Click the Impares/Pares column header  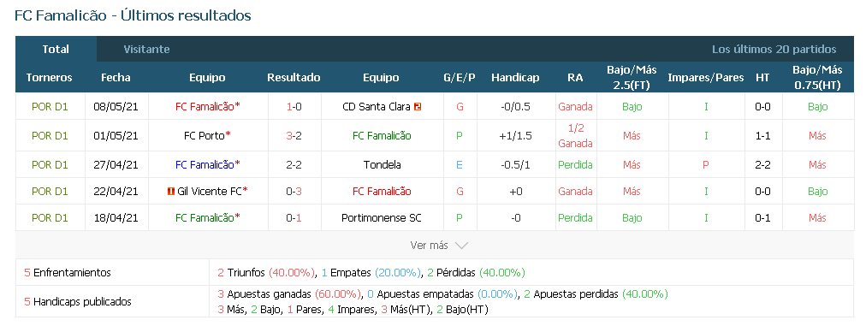[x=706, y=77]
